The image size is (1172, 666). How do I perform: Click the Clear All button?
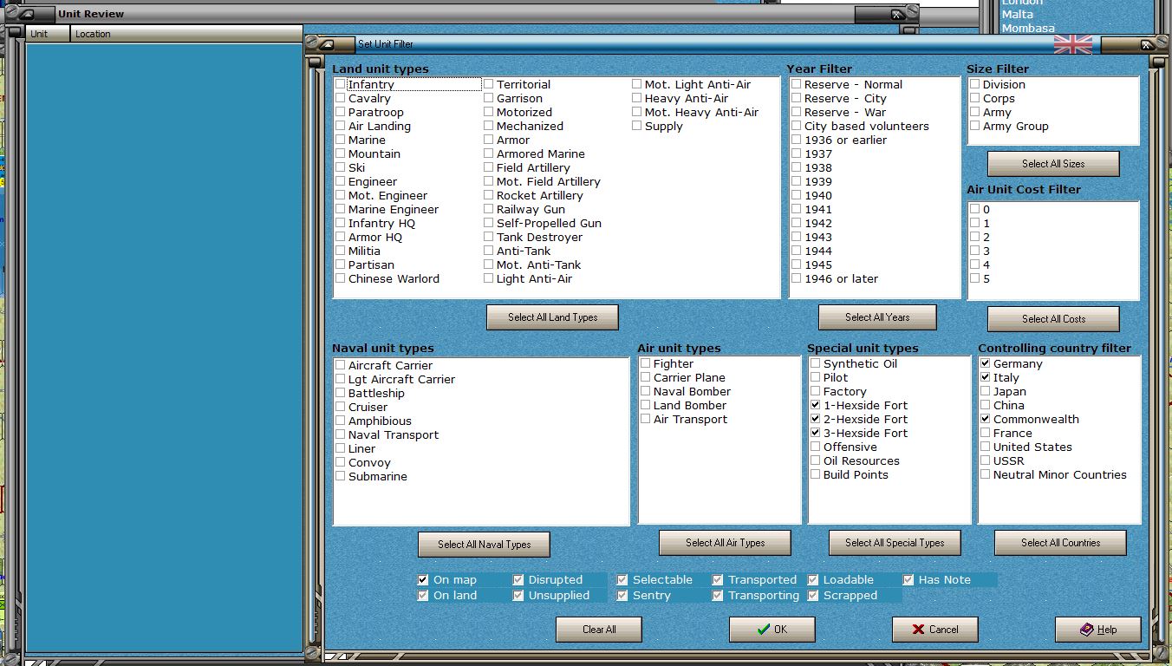coord(599,630)
